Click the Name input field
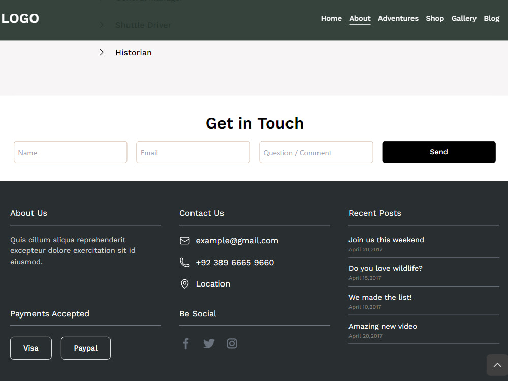 [70, 152]
